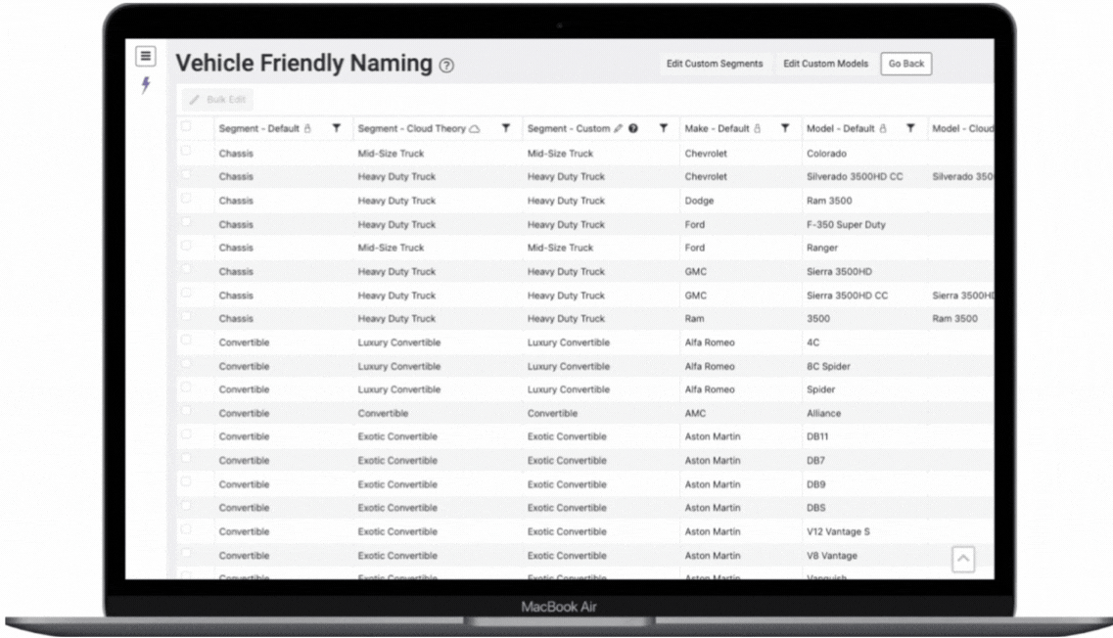Screen dimensions: 1113x638
Task: Filter the Segment - Custom column
Action: pyautogui.click(x=663, y=128)
